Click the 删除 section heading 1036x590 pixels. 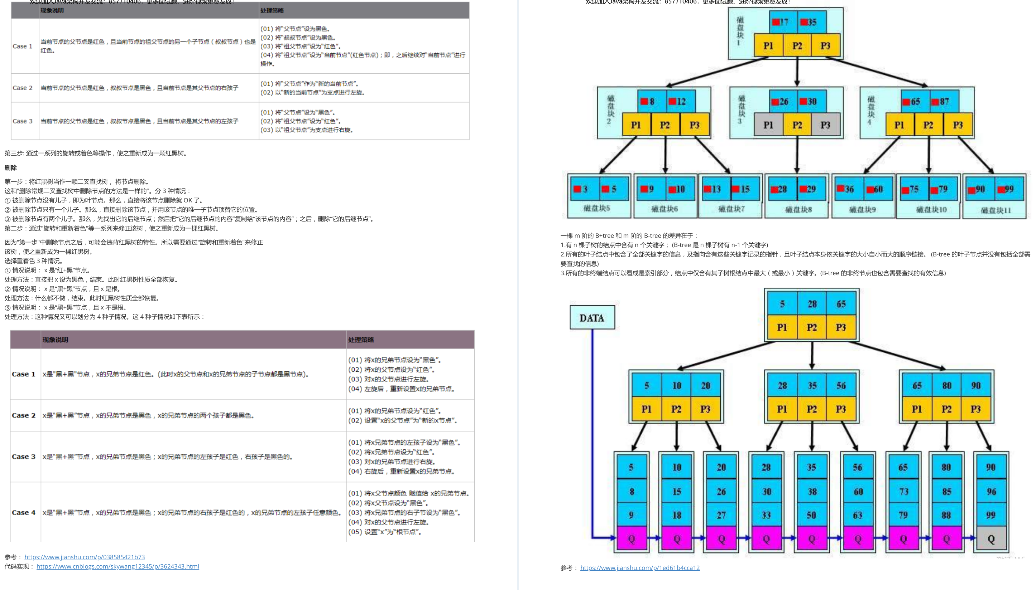(x=10, y=168)
